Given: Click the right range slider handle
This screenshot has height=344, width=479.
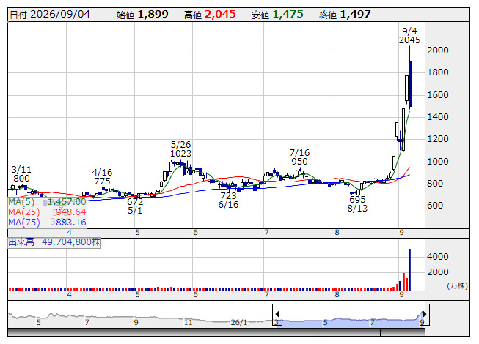Looking at the screenshot, I should click(425, 315).
